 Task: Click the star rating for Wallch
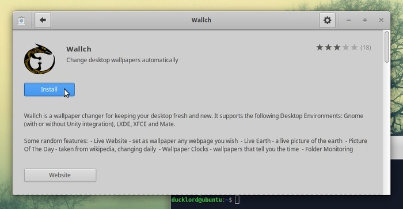click(337, 47)
